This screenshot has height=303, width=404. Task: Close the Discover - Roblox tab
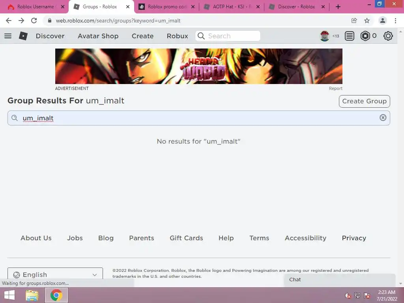click(323, 7)
